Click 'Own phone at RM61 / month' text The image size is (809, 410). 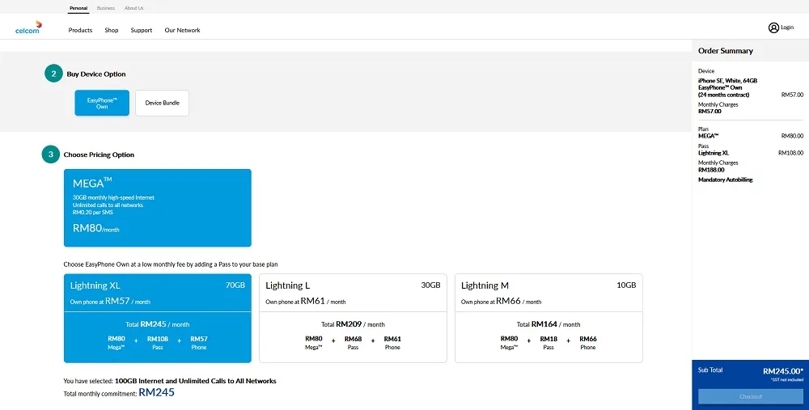coord(306,301)
